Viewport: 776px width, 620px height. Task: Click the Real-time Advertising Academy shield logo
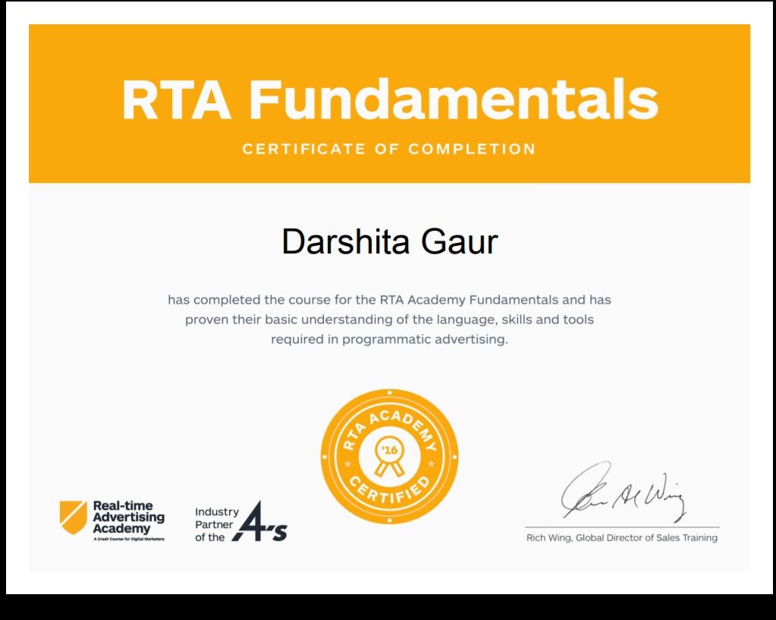[x=74, y=518]
